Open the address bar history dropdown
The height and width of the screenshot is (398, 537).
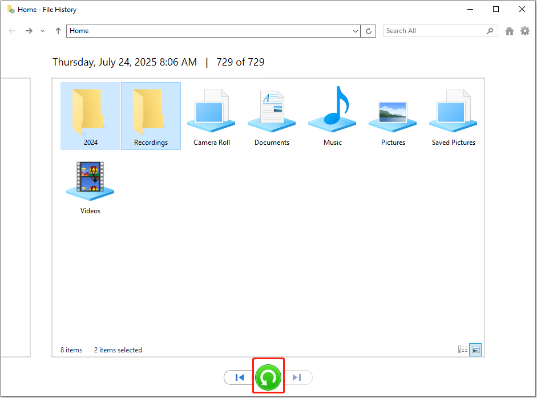click(356, 31)
